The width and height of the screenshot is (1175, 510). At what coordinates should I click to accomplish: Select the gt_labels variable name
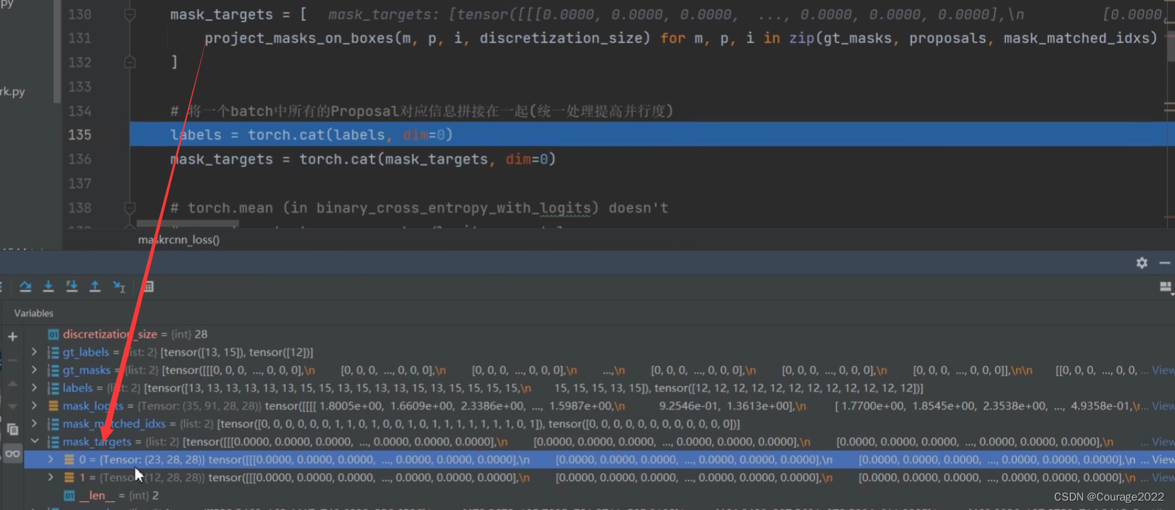[x=86, y=352]
